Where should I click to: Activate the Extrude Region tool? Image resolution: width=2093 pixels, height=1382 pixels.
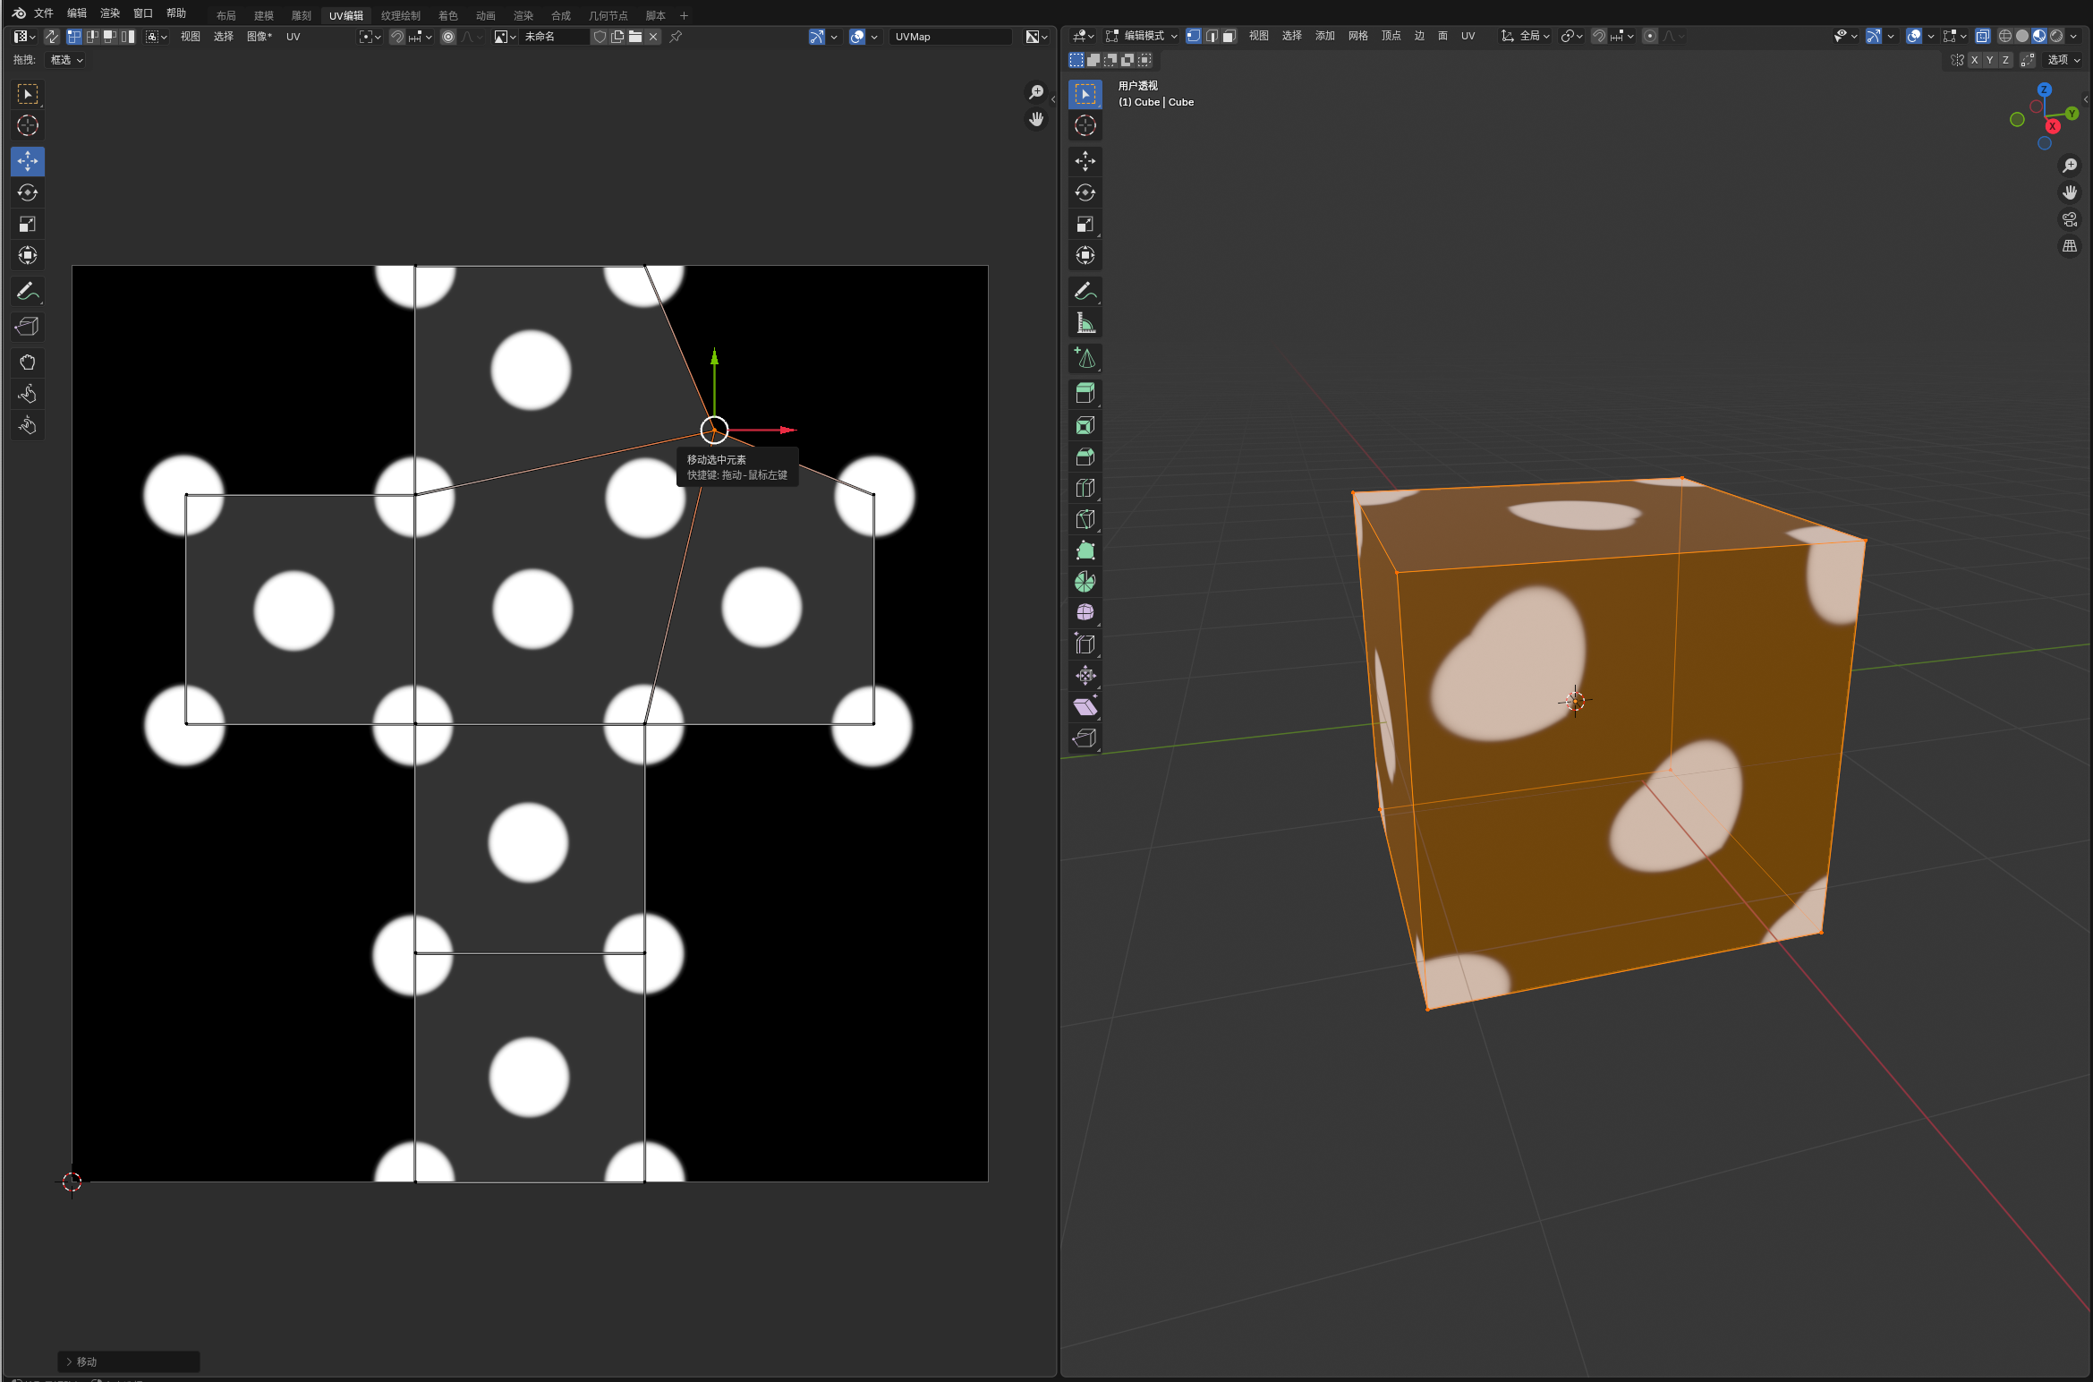pos(1085,394)
